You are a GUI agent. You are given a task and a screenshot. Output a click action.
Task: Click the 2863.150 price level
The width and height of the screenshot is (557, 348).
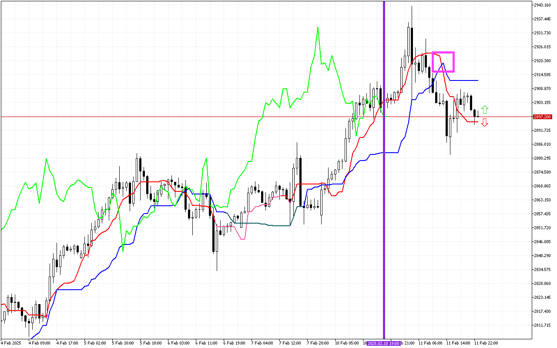click(542, 200)
